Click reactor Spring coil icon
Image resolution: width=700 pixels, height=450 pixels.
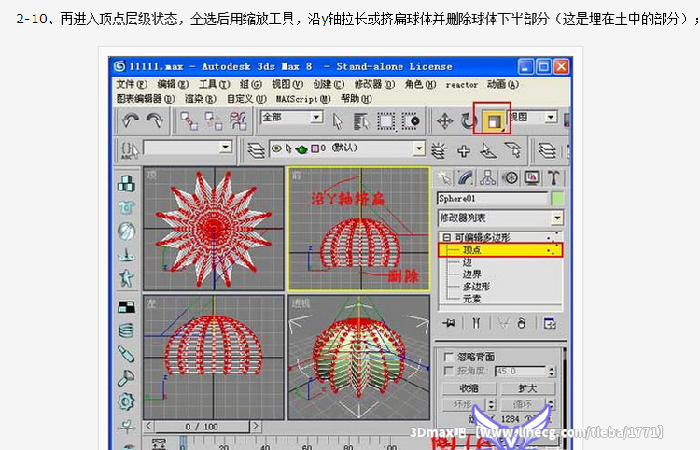(x=126, y=330)
